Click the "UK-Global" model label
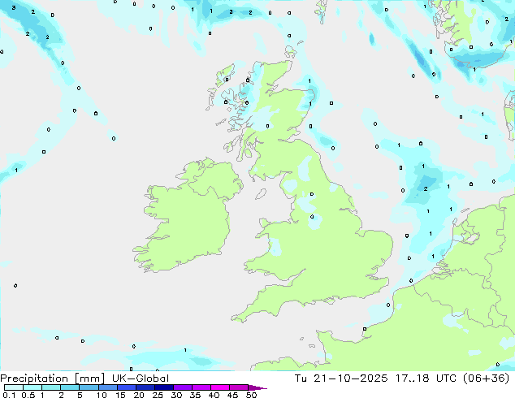Viewport: 515px width, 398px height. click(141, 379)
